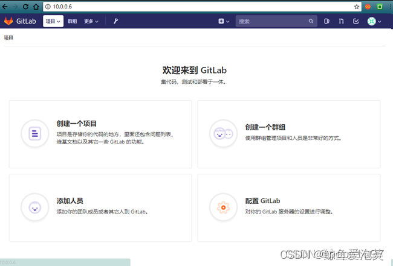Viewport: 393px width, 266px height.
Task: Click the orange browser extension icon
Action: [368, 7]
